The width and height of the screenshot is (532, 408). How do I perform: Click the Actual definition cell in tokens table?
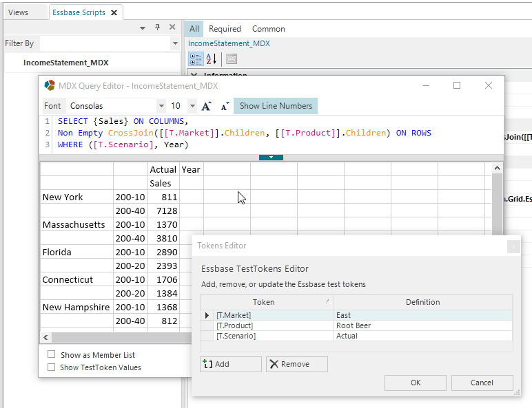tap(422, 336)
